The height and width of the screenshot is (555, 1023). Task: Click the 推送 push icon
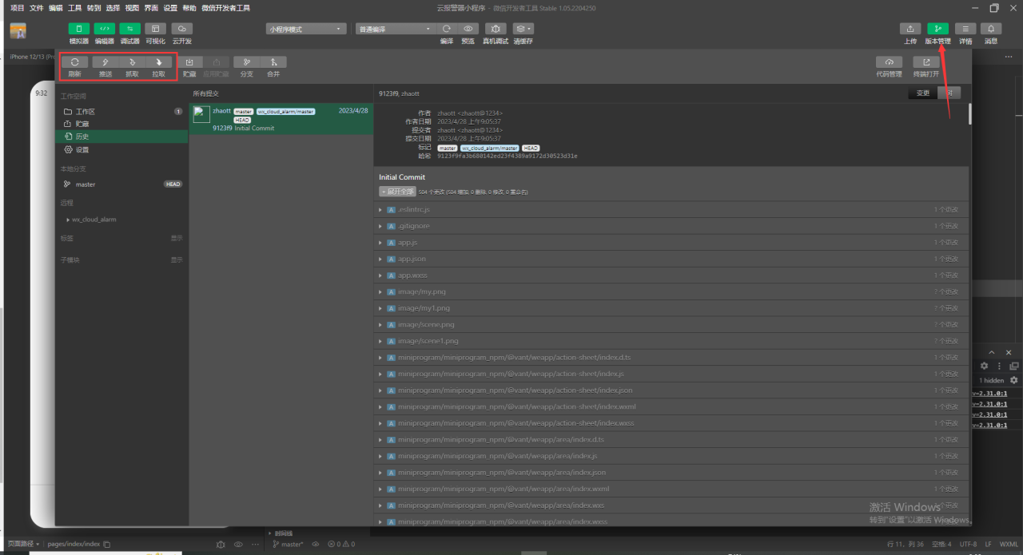click(105, 62)
